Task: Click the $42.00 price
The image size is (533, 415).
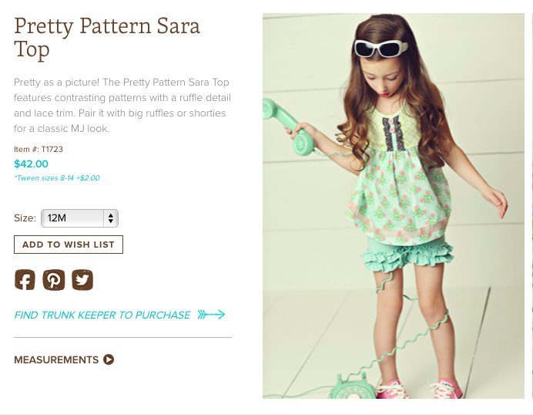Action: click(32, 164)
